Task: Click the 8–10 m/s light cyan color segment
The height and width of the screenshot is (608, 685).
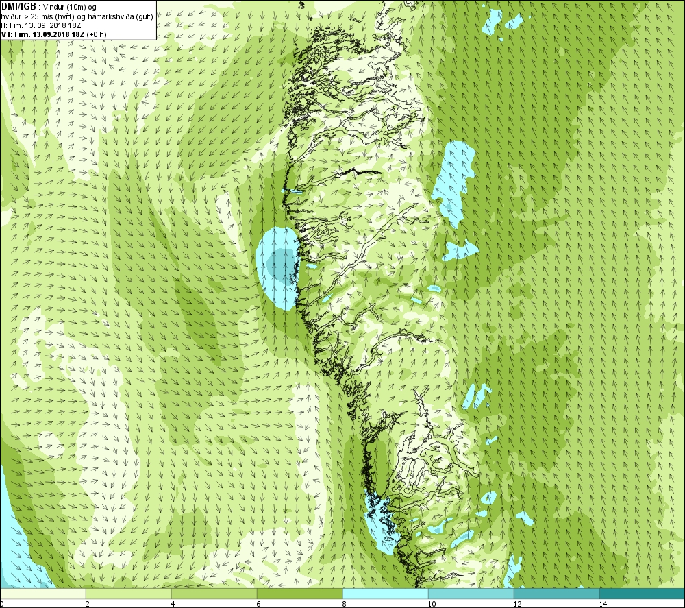Action: pos(385,594)
